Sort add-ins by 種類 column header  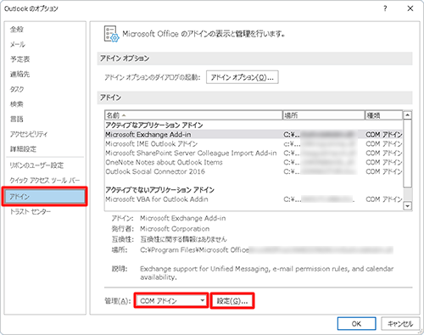[383, 115]
